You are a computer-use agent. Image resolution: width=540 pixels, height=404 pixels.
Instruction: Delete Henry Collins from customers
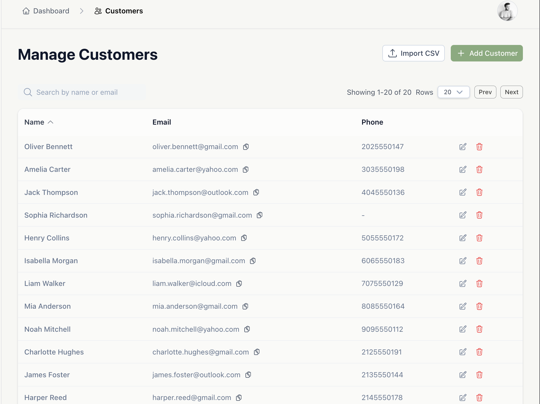coord(479,238)
